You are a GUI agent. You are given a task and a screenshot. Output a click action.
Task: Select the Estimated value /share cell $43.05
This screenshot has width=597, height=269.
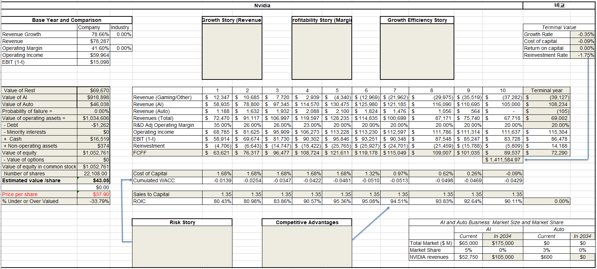[x=93, y=180]
